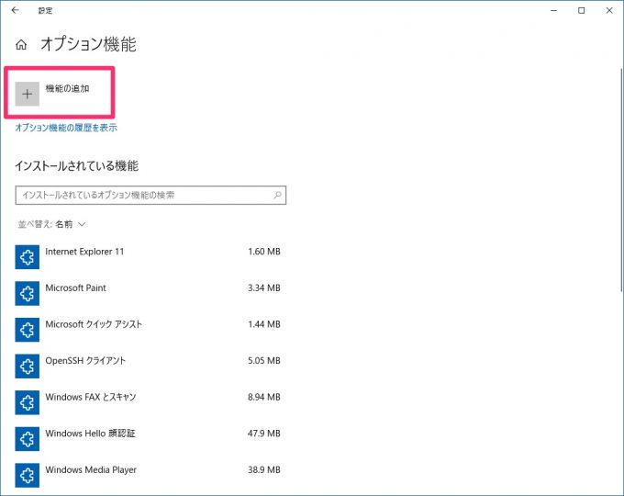Click the 5.05 MB size value

pyautogui.click(x=264, y=361)
